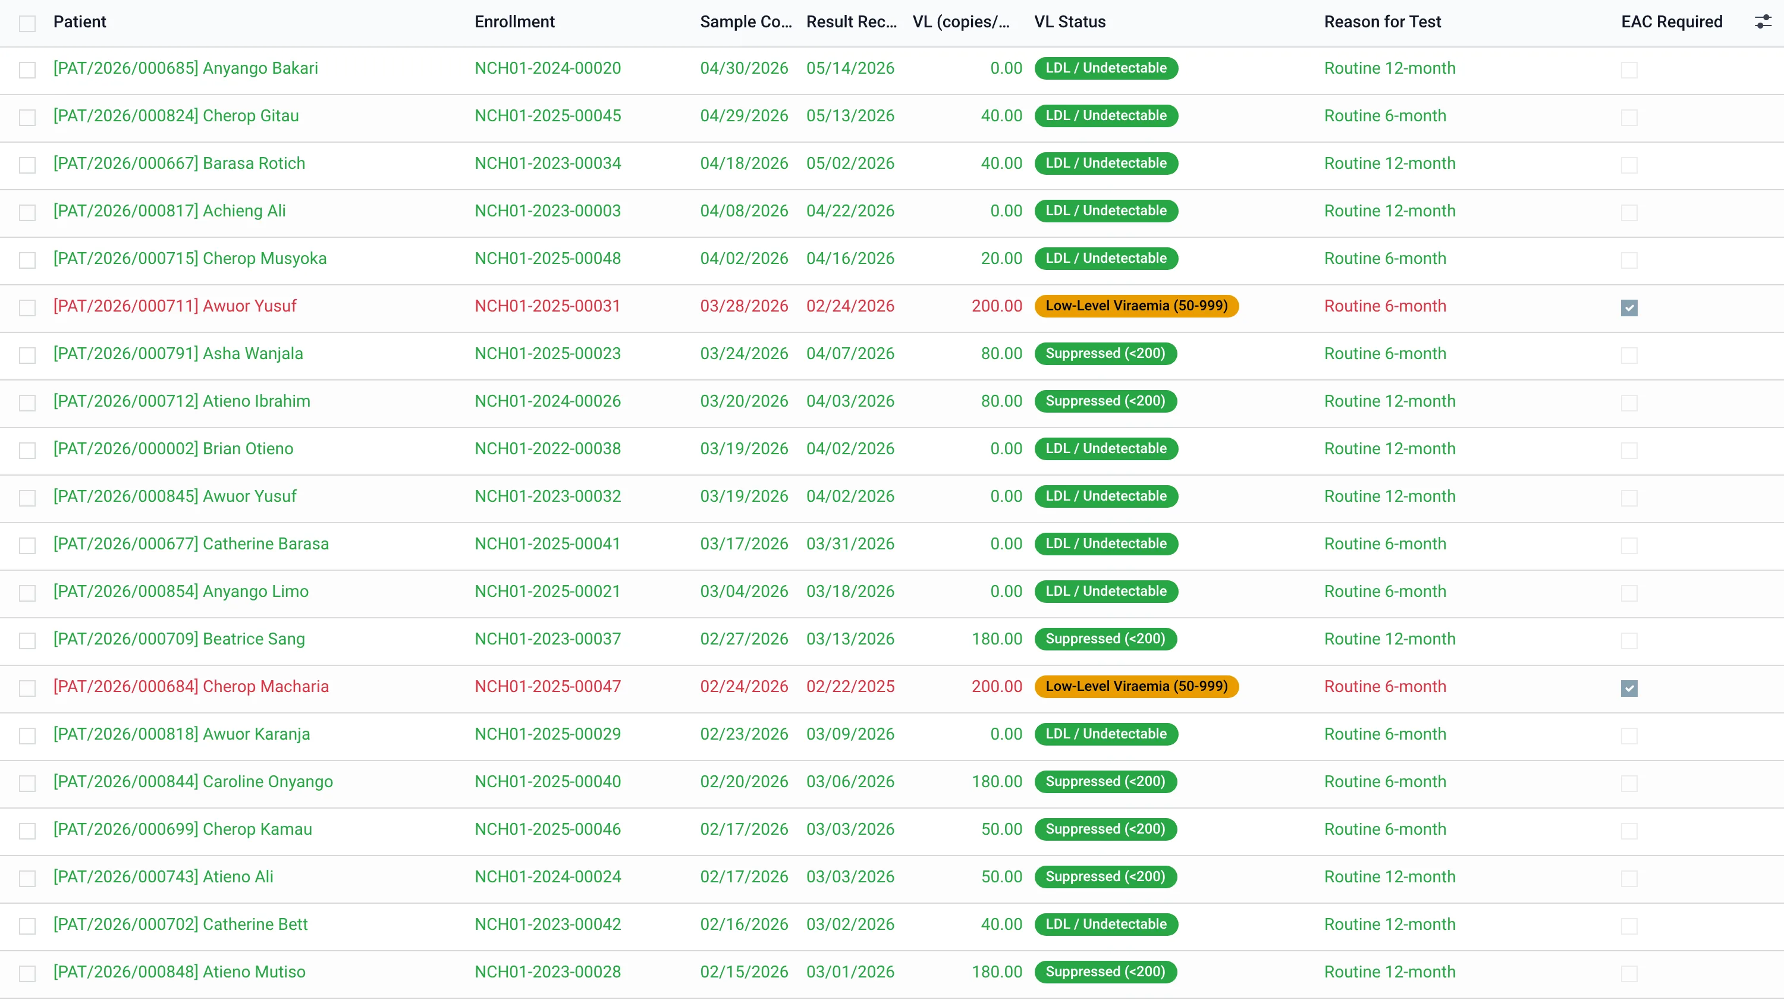The width and height of the screenshot is (1784, 1006).
Task: Click the Suppressed badge for Asha Wanjala
Action: pos(1105,354)
